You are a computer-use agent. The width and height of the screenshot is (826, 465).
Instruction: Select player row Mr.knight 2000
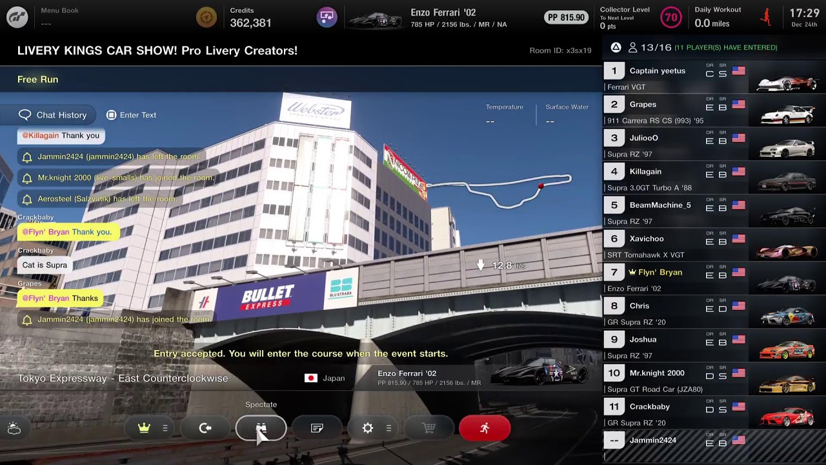(714, 379)
